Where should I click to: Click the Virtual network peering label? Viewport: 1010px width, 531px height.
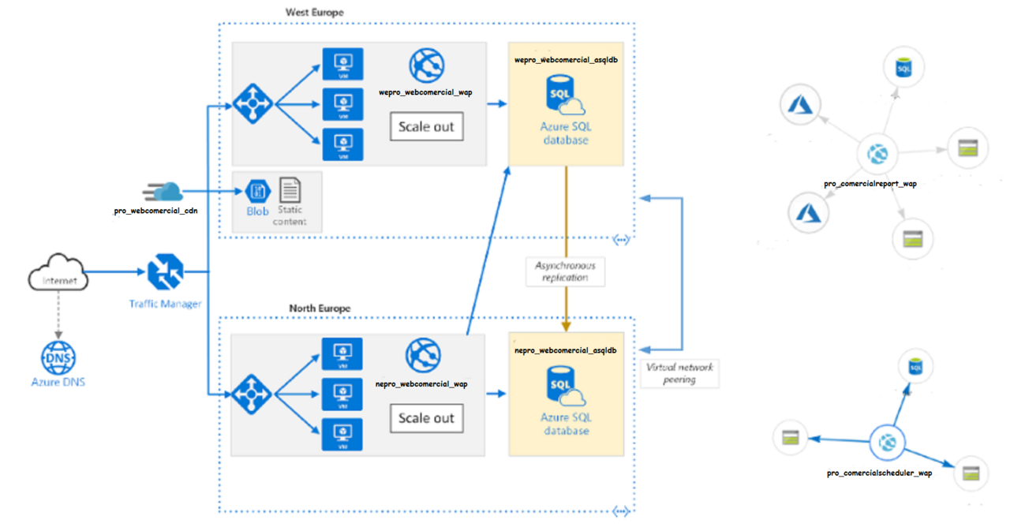click(679, 373)
